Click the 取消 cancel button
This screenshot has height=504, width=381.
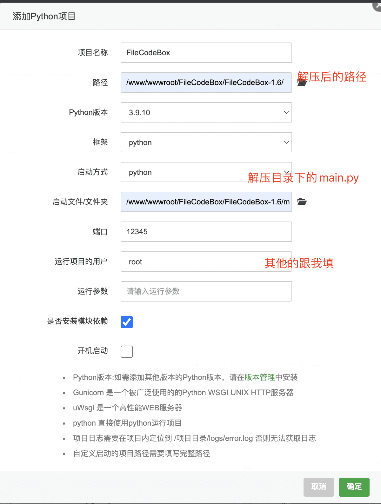tap(319, 487)
